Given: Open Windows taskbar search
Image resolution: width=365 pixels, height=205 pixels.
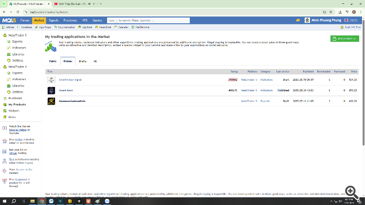Looking at the screenshot, I should pyautogui.click(x=14, y=201).
